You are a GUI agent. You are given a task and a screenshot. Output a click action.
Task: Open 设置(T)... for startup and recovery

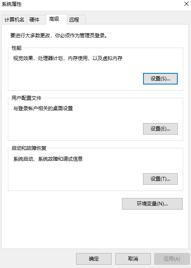(x=160, y=179)
